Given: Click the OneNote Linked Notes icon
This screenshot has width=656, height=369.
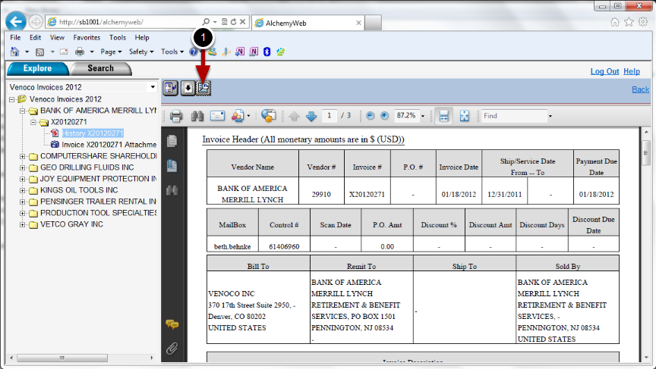Looking at the screenshot, I should coord(254,52).
